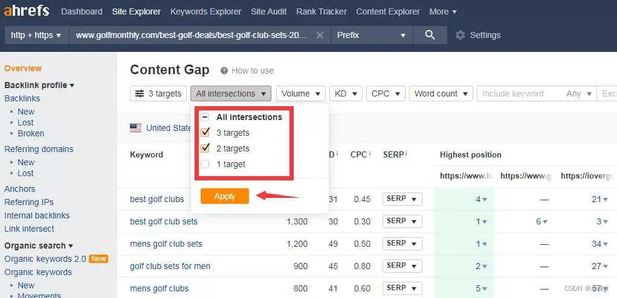Uncheck the 3 targets checkbox
Viewport: 617px width, 298px height.
point(205,133)
